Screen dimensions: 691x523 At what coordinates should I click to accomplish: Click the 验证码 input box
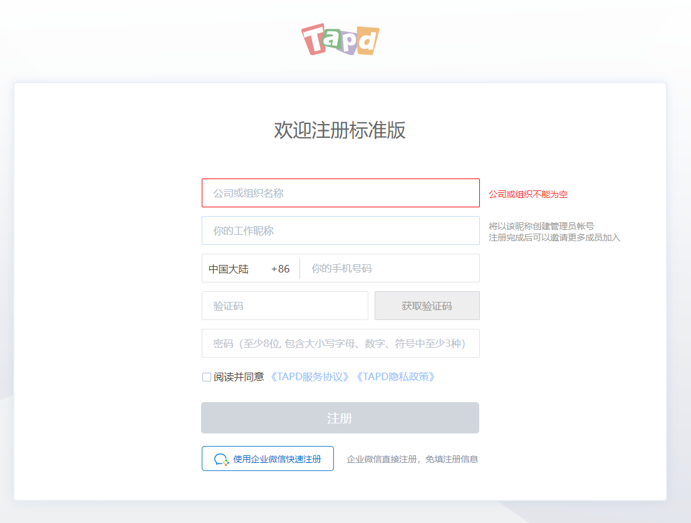pos(284,306)
